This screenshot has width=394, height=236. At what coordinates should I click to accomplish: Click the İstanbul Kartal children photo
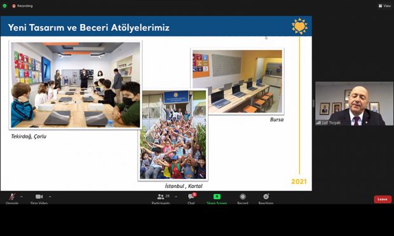pos(173,134)
